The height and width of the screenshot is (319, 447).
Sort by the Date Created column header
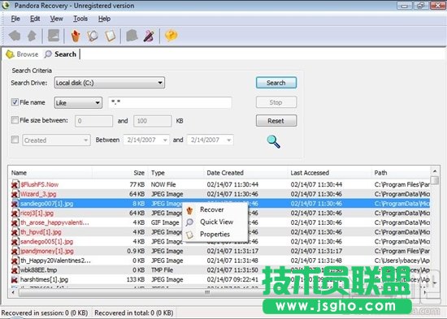coord(245,173)
